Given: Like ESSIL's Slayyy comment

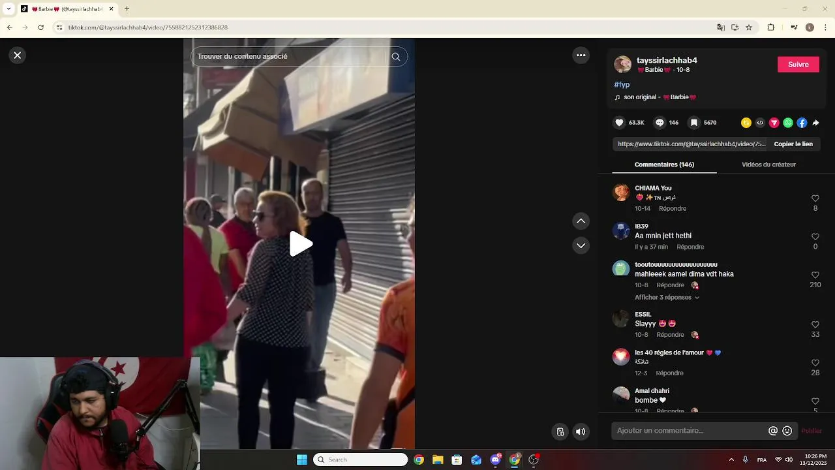Looking at the screenshot, I should pos(815,324).
